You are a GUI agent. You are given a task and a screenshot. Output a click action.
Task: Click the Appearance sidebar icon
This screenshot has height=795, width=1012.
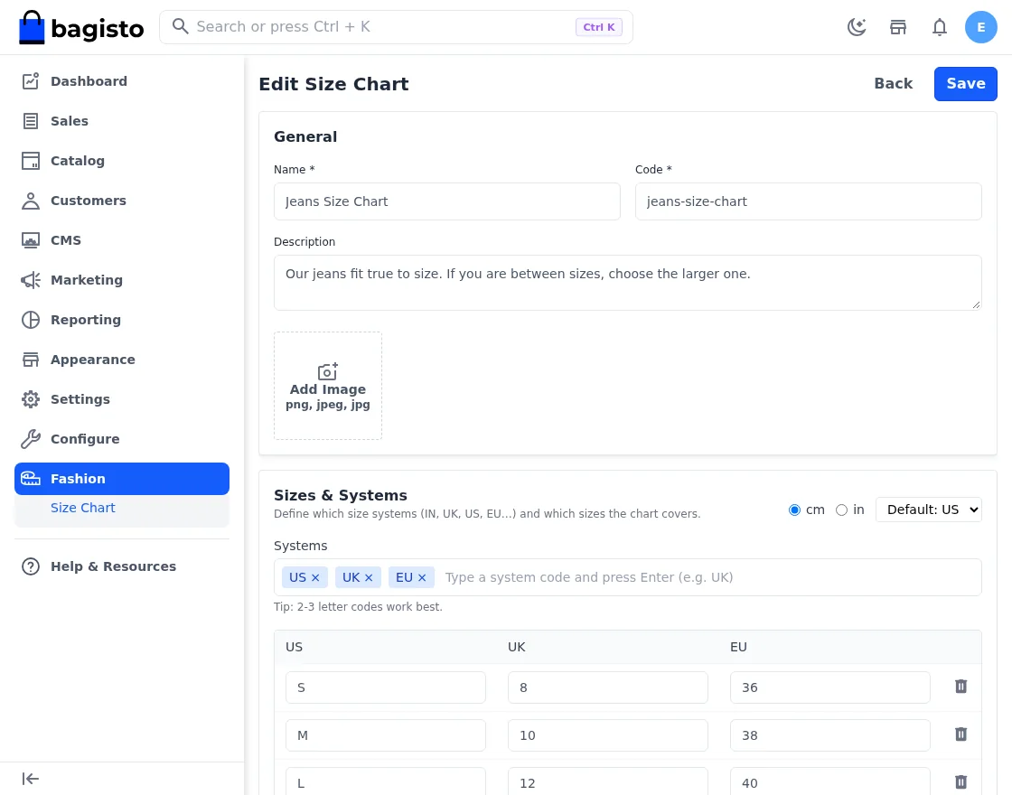[31, 360]
